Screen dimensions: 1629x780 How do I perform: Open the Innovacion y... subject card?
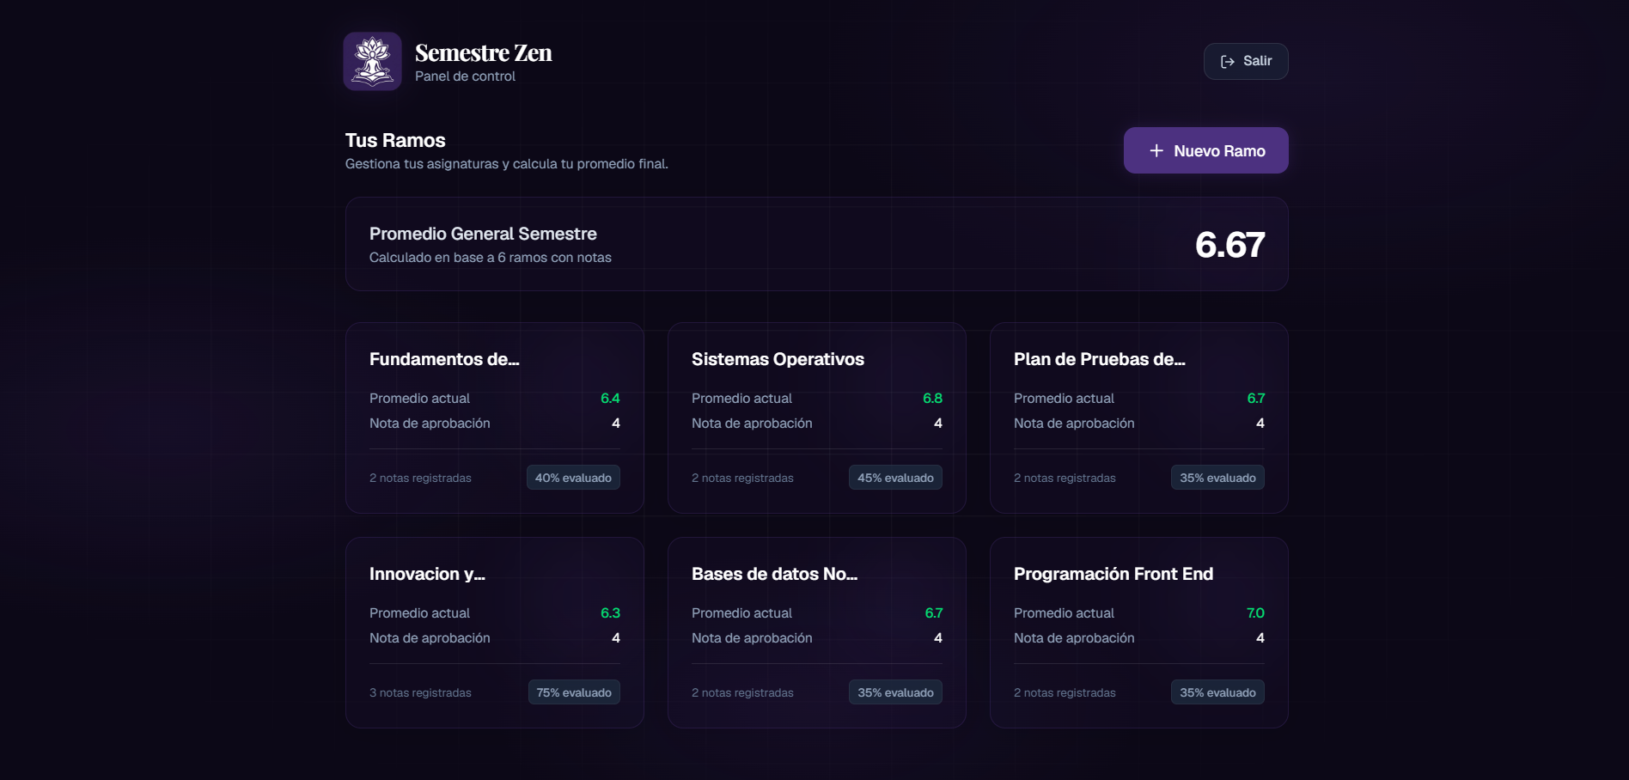click(495, 632)
